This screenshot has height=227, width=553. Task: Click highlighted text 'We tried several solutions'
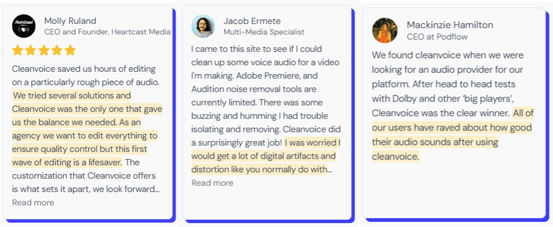[x=72, y=96]
